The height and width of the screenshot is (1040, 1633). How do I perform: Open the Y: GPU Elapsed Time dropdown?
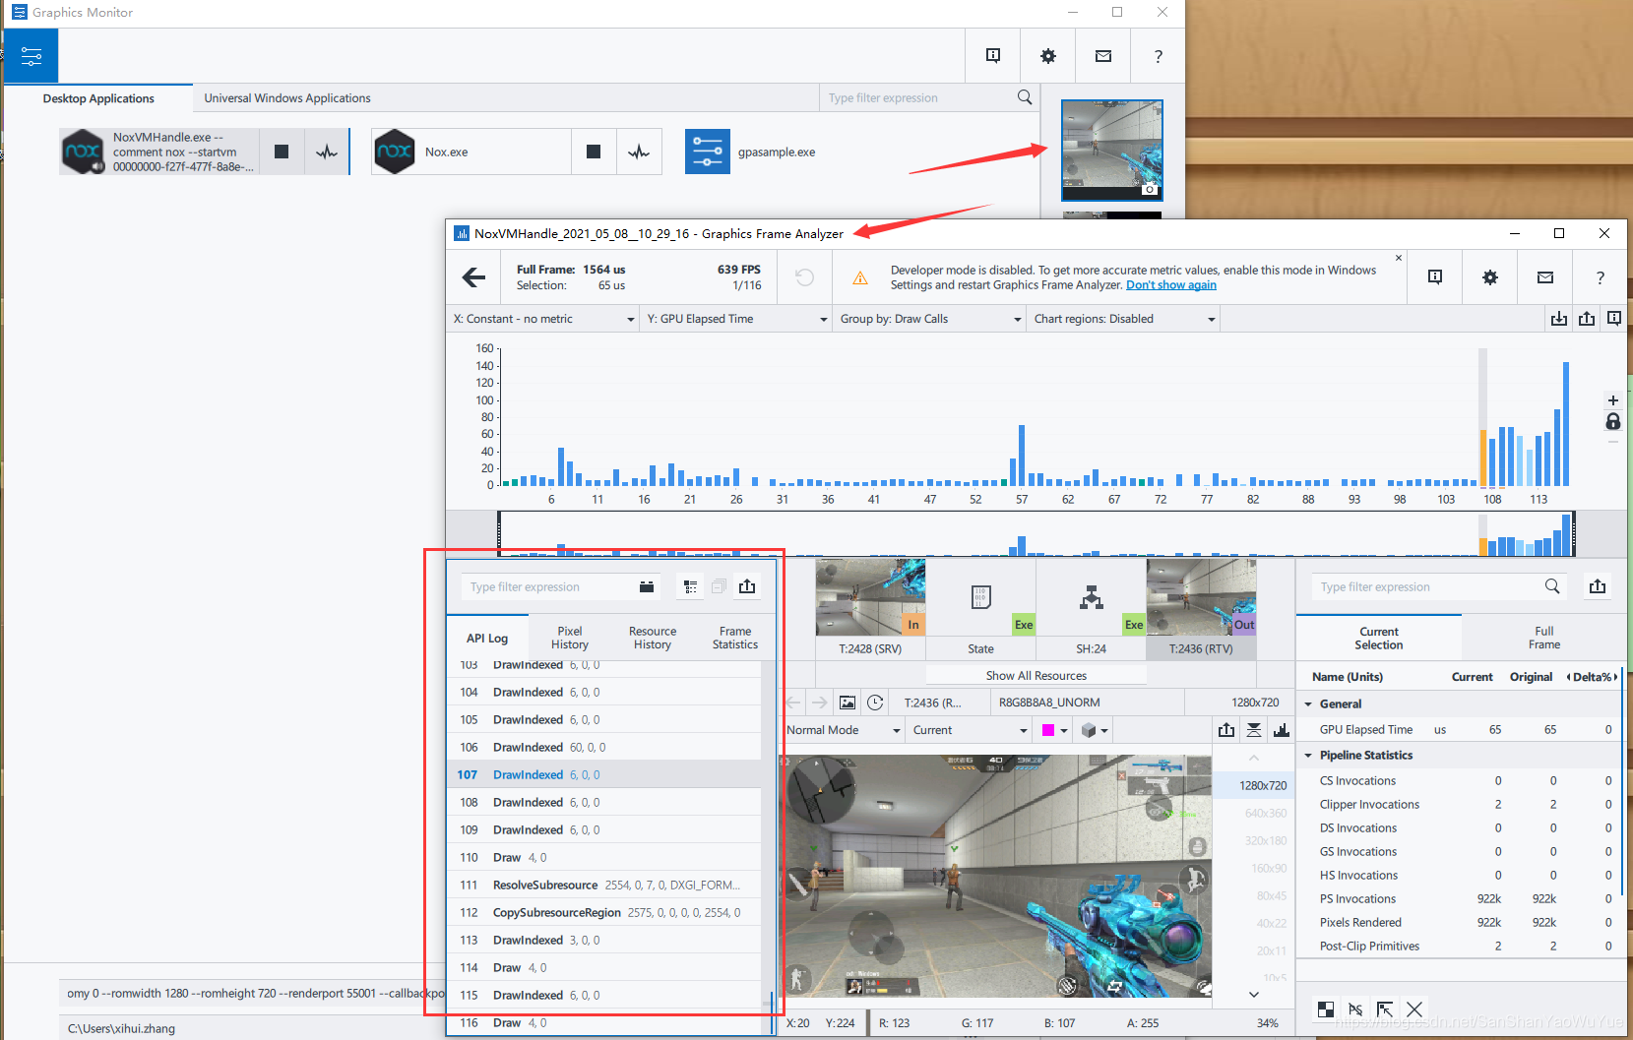736,319
